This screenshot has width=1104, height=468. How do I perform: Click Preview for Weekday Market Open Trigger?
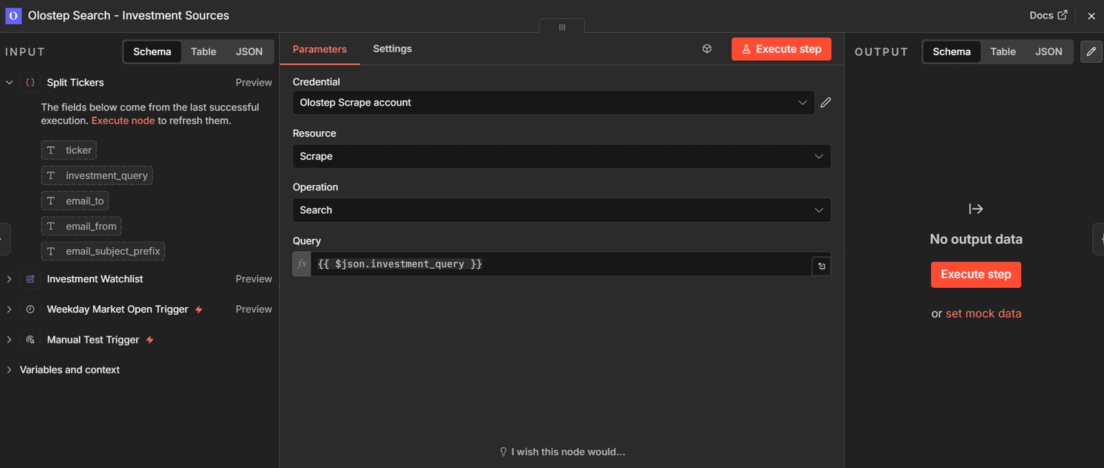click(254, 309)
